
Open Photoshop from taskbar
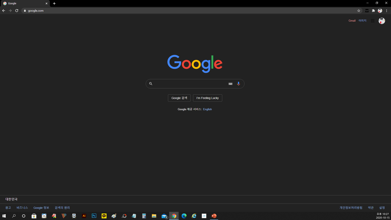(94, 216)
